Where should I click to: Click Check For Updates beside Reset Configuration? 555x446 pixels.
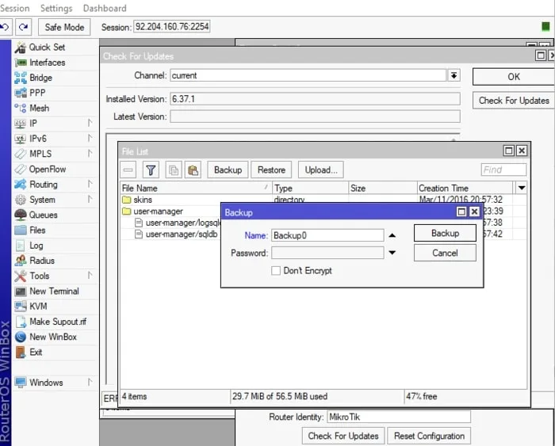click(343, 436)
